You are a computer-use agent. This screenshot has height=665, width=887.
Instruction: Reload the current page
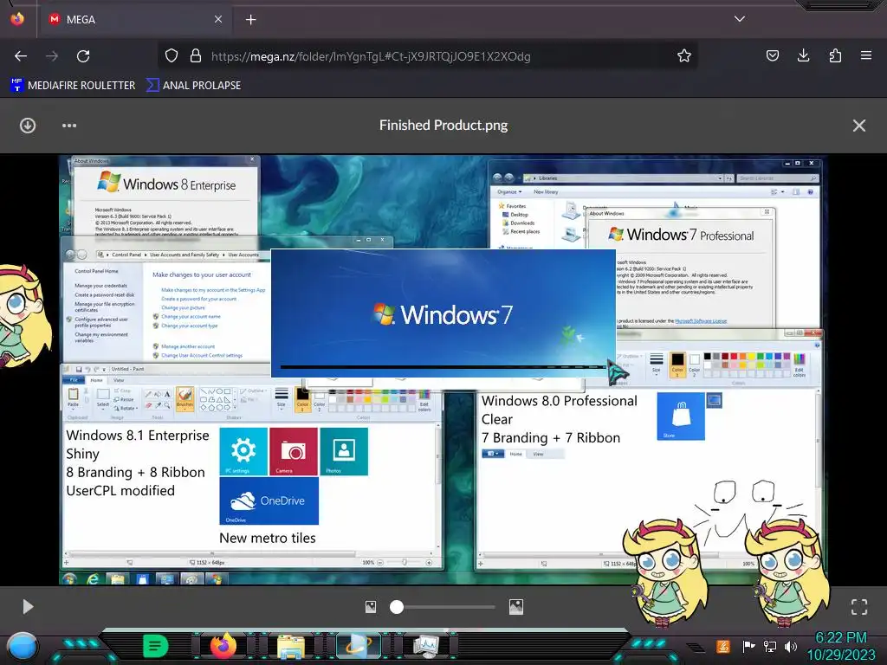(x=83, y=56)
